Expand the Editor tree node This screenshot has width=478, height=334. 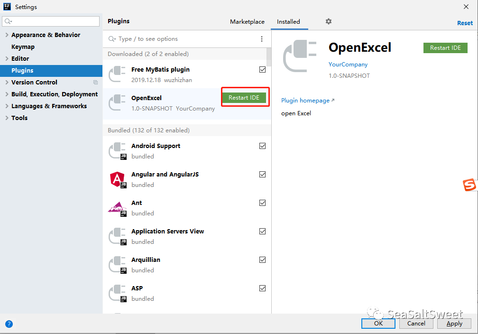pyautogui.click(x=7, y=58)
